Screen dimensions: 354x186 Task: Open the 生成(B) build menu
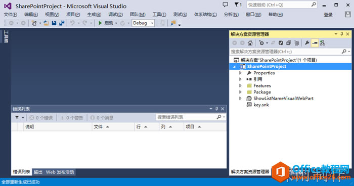click(x=94, y=15)
